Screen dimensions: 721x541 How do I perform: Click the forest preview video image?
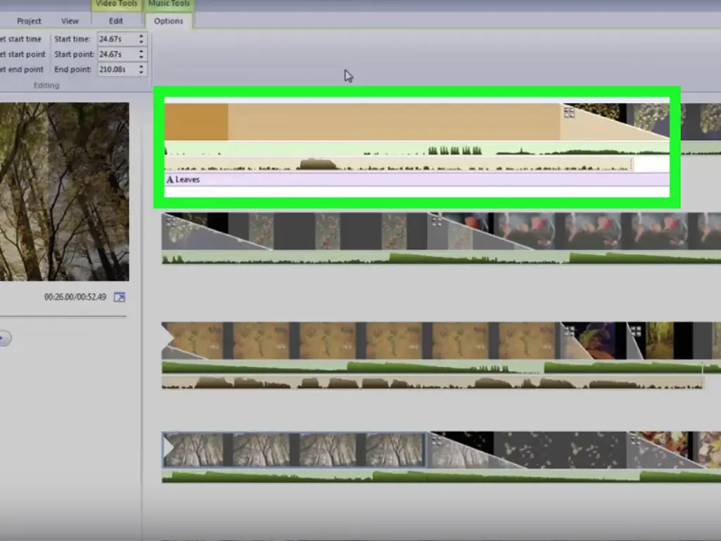64,192
